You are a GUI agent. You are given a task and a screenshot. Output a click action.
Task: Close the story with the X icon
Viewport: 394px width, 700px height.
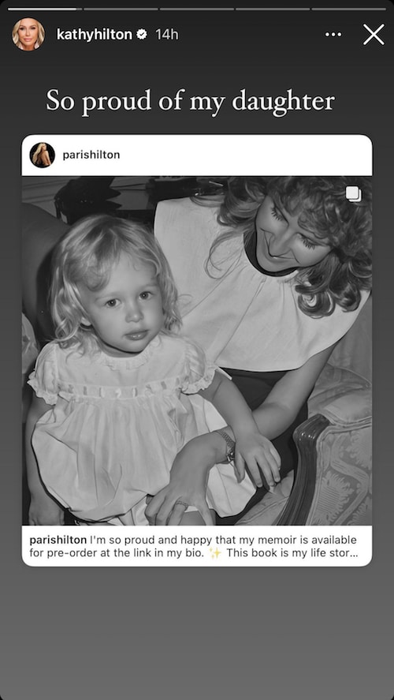[374, 35]
